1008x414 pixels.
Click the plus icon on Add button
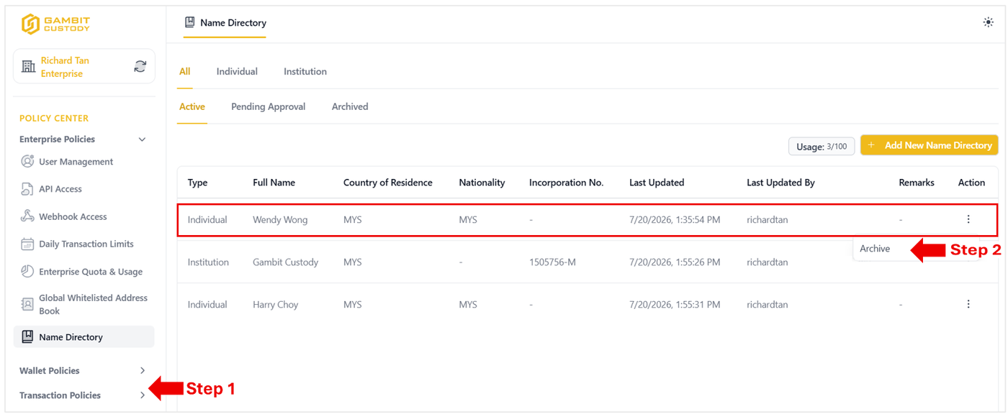[871, 145]
